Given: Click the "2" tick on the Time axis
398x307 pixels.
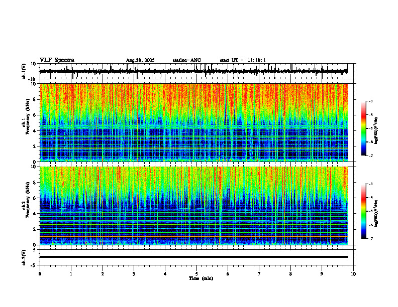Looking at the screenshot, I should (x=103, y=274).
